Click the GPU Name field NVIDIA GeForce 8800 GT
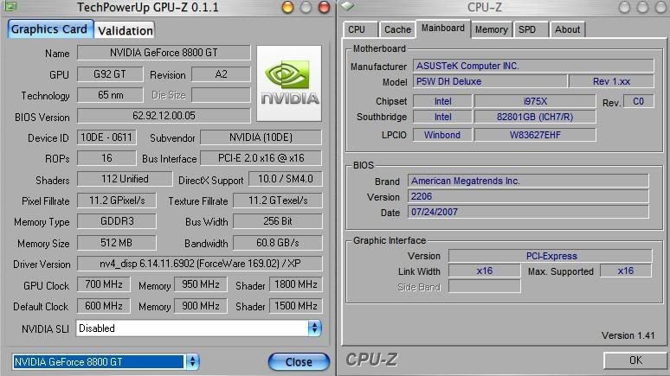 (x=164, y=53)
